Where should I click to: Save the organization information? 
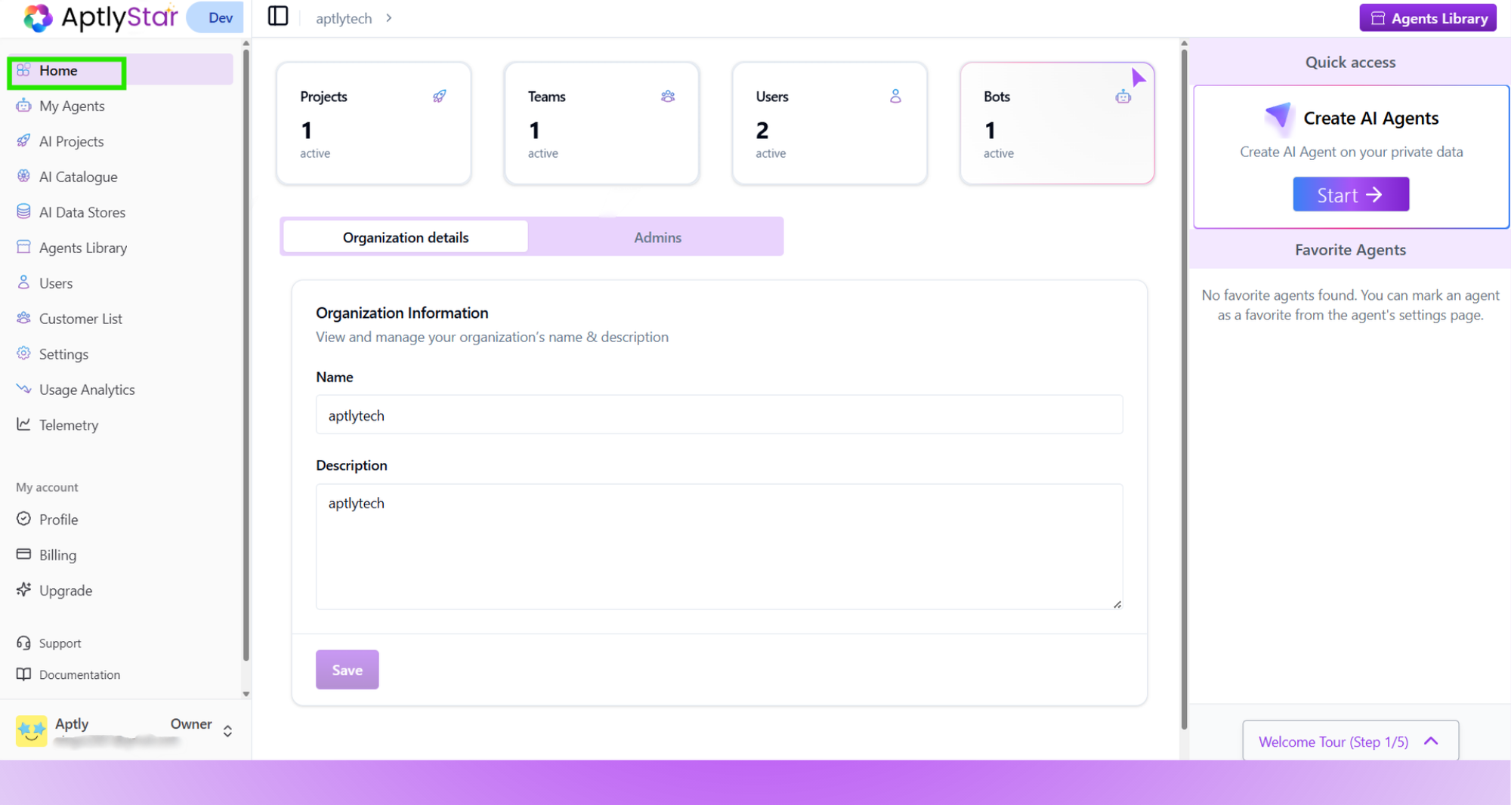(x=347, y=669)
